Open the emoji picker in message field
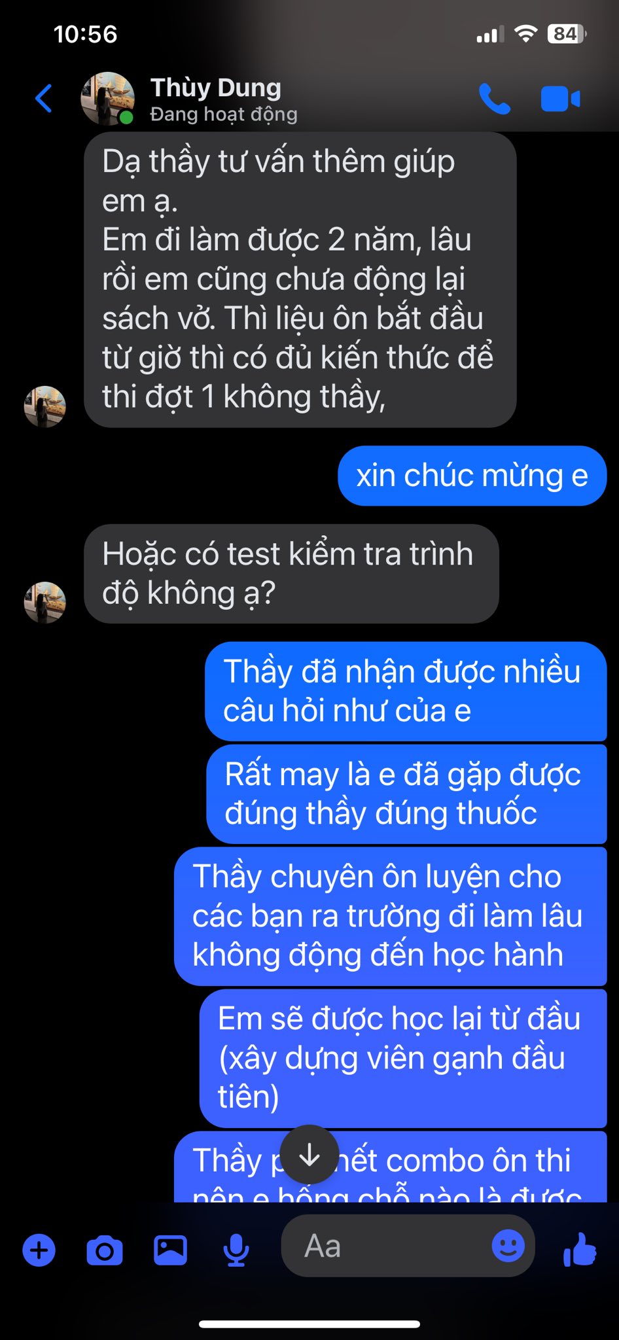Screen dimensions: 619x1340 pos(508,1246)
